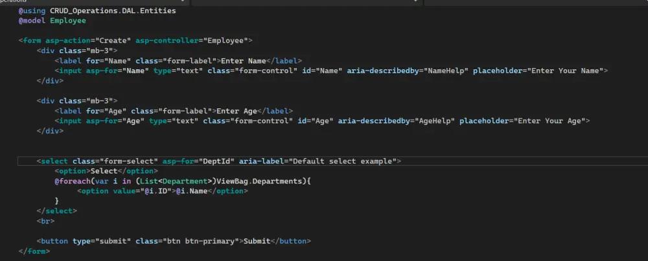Viewport: 648px width, 261px height.
Task: Click the aria-describedby="NameHelp" attribute
Action: [408, 71]
